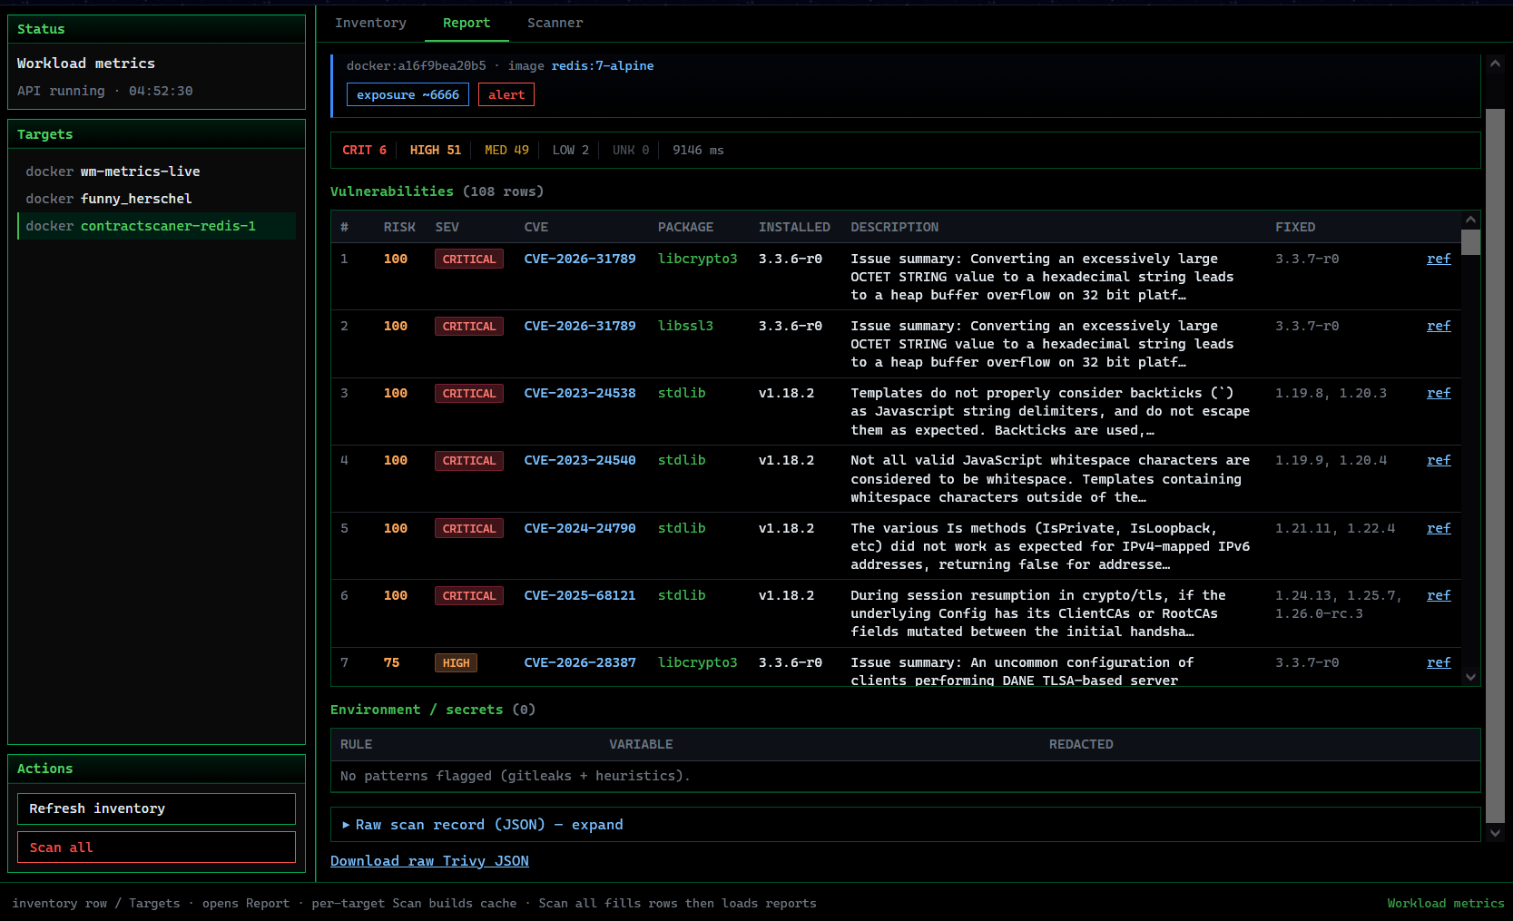1513x921 pixels.
Task: Click the CVE-2023-24540 identifier
Action: [580, 460]
